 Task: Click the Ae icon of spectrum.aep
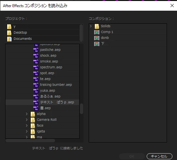36,67
